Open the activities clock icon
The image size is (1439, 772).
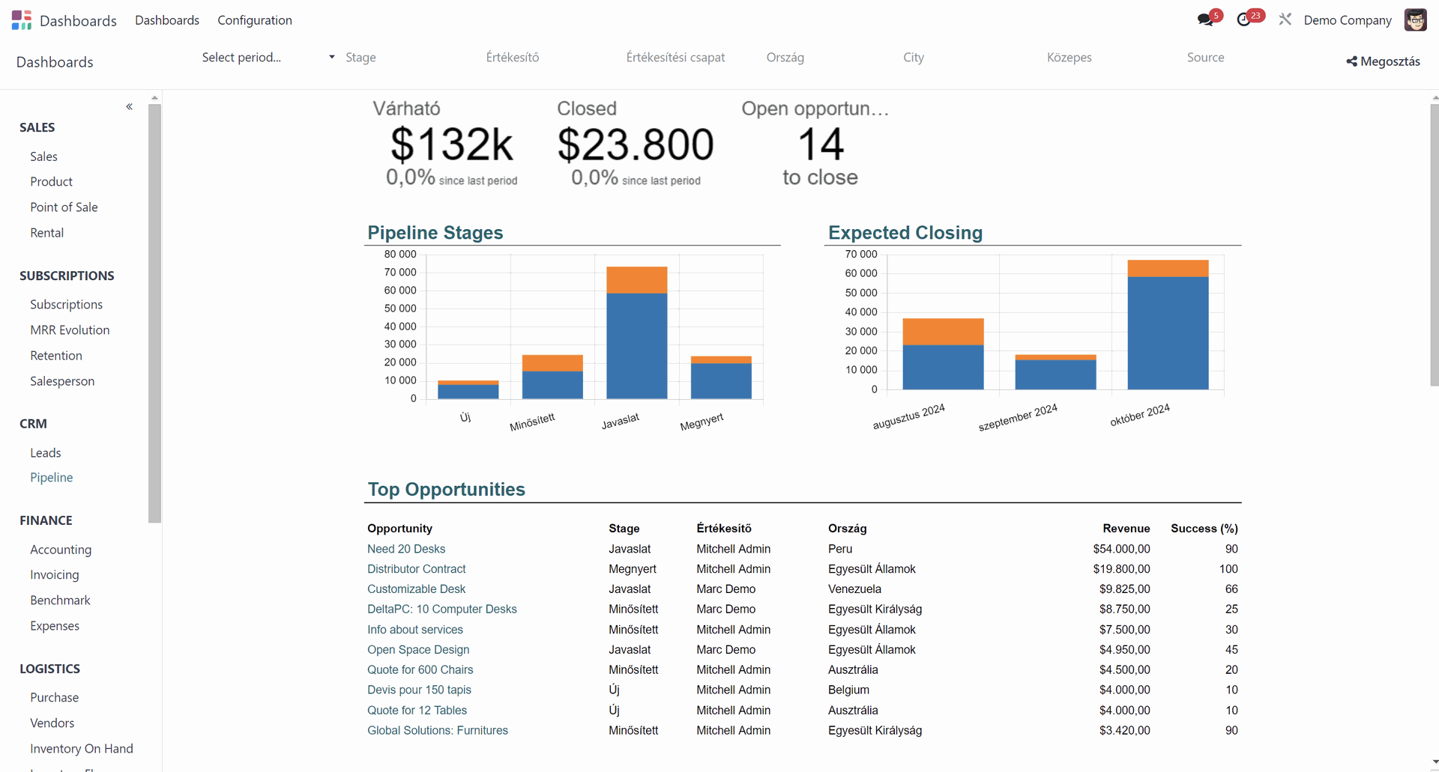[1244, 20]
